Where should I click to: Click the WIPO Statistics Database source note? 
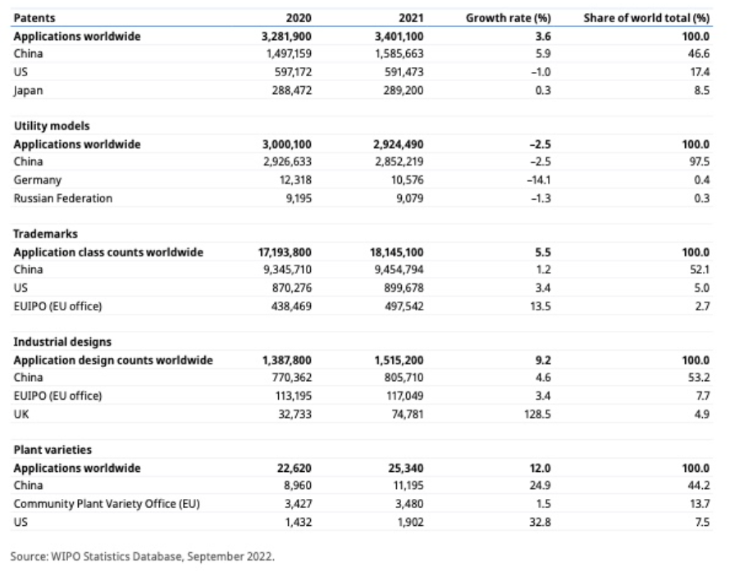[143, 556]
